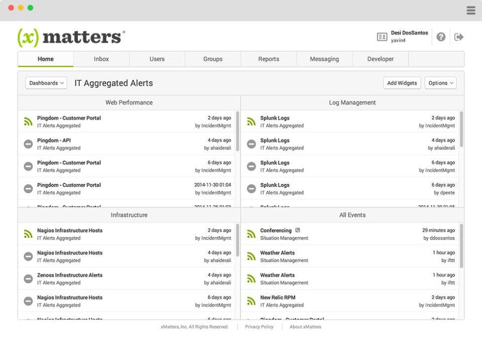
Task: Open Pingdom - API event
Action: point(54,141)
